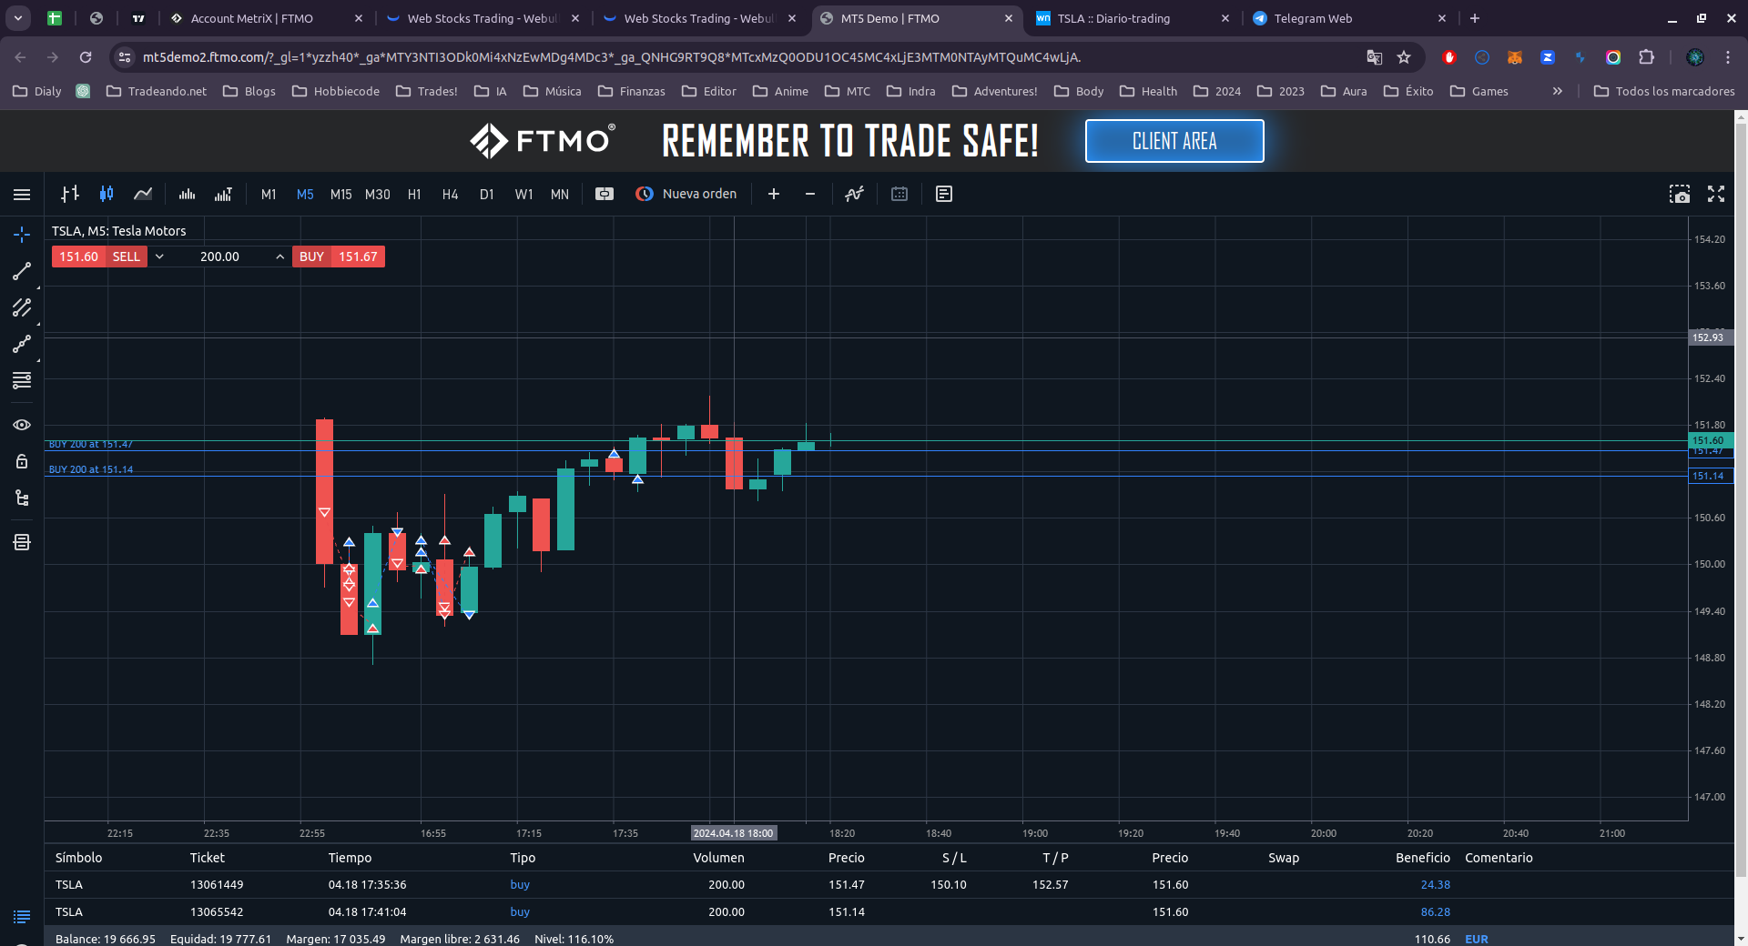The image size is (1748, 946).
Task: Decrease the volume with down chevron
Action: (x=159, y=257)
